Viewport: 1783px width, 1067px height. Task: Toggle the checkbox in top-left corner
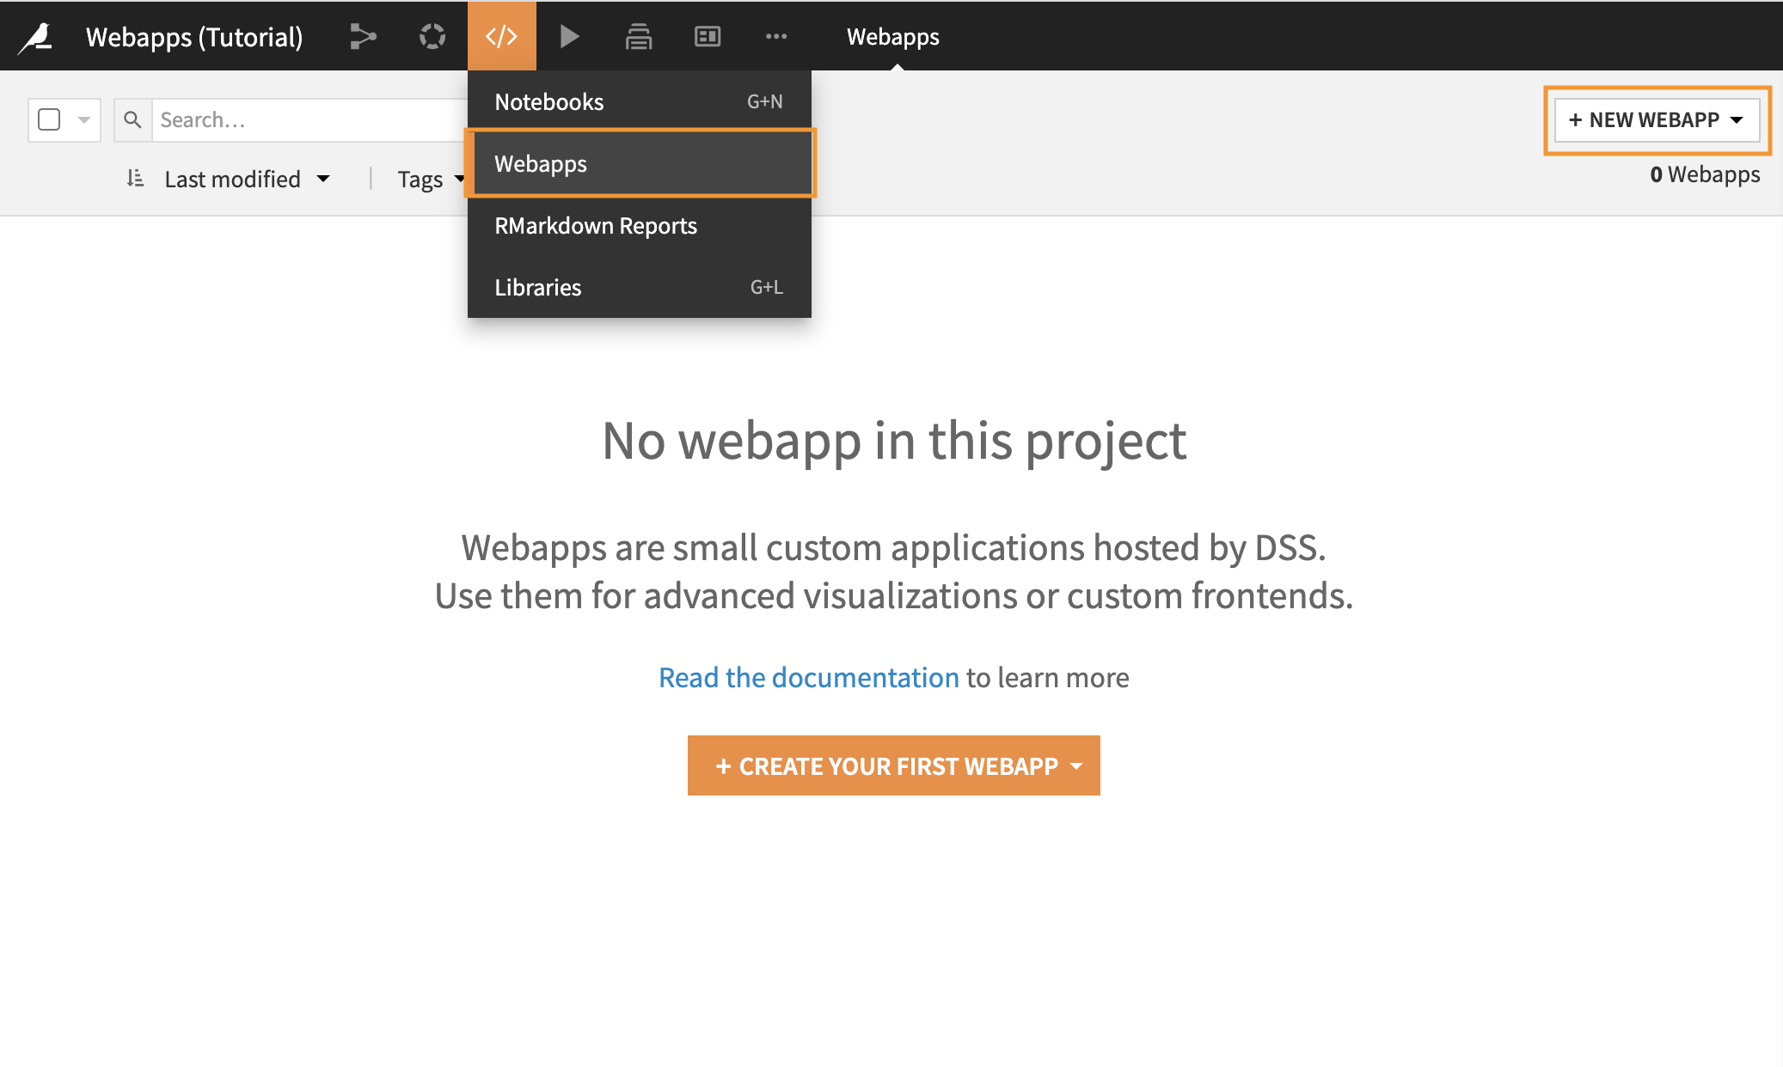click(50, 119)
